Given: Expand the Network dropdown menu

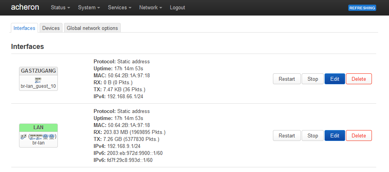Looking at the screenshot, I should click(151, 7).
